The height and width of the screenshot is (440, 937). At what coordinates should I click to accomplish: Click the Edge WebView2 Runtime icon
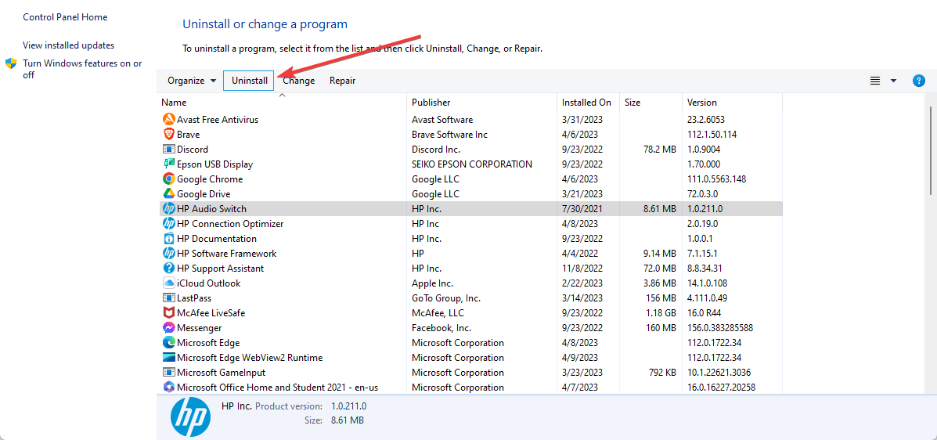pos(168,358)
